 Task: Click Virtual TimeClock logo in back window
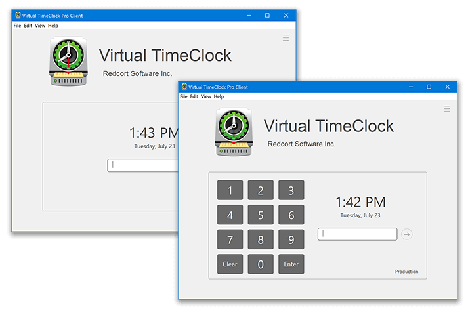click(x=68, y=62)
